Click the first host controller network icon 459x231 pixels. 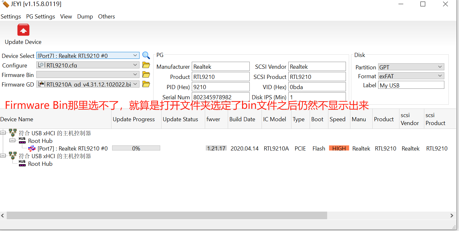(13, 133)
